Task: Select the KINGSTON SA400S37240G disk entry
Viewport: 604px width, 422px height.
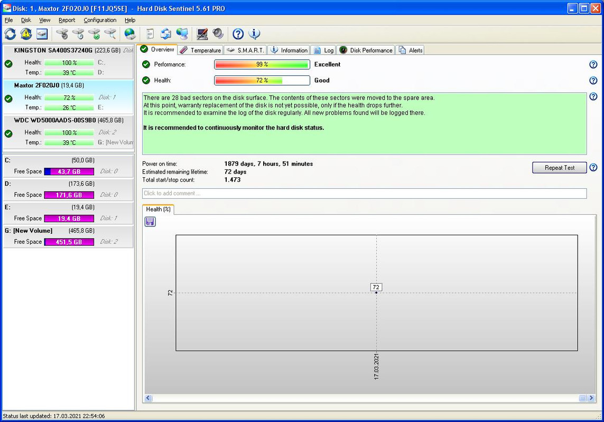Action: (68, 62)
